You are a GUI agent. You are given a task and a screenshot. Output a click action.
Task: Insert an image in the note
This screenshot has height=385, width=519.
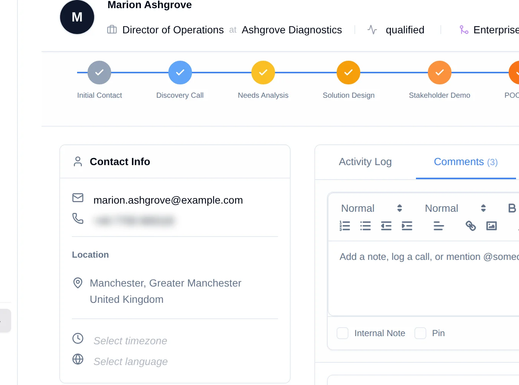[x=492, y=226]
